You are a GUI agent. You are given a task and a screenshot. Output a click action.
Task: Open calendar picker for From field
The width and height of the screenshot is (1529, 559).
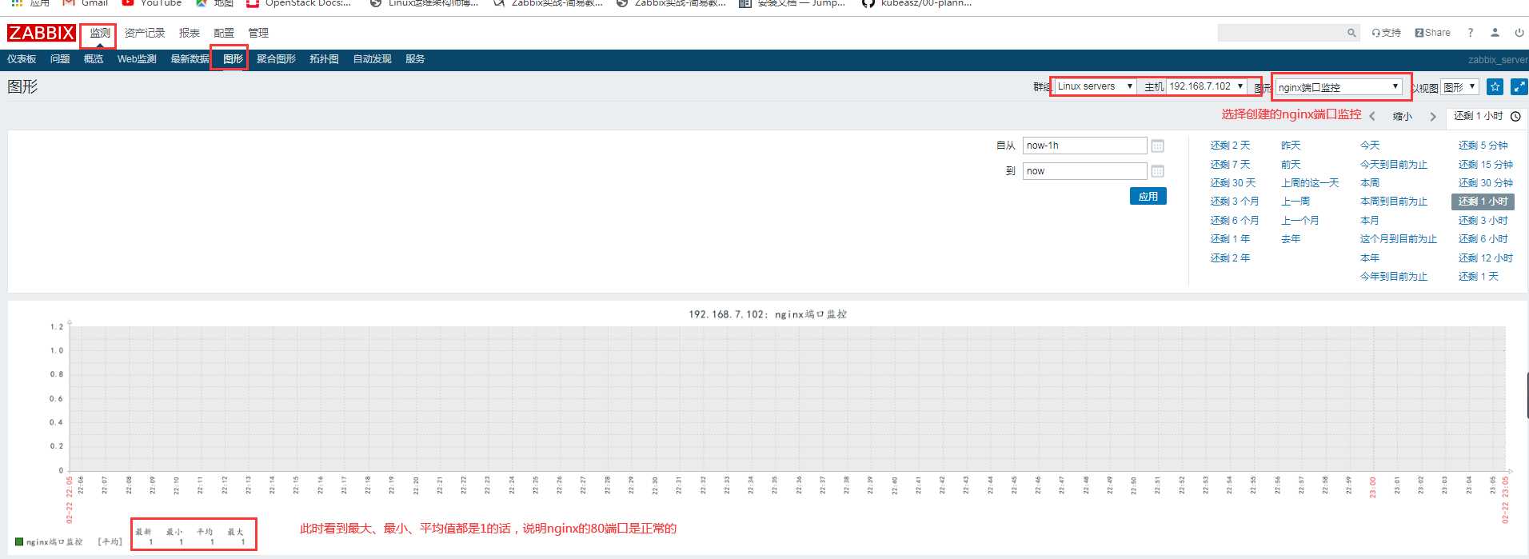point(1157,146)
